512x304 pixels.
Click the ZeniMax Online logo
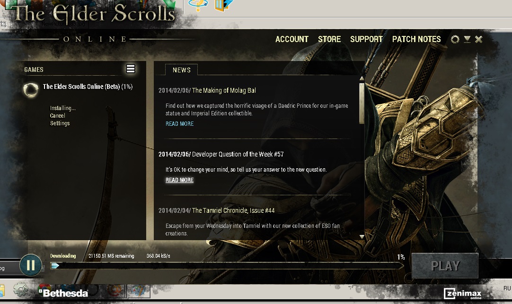point(462,293)
